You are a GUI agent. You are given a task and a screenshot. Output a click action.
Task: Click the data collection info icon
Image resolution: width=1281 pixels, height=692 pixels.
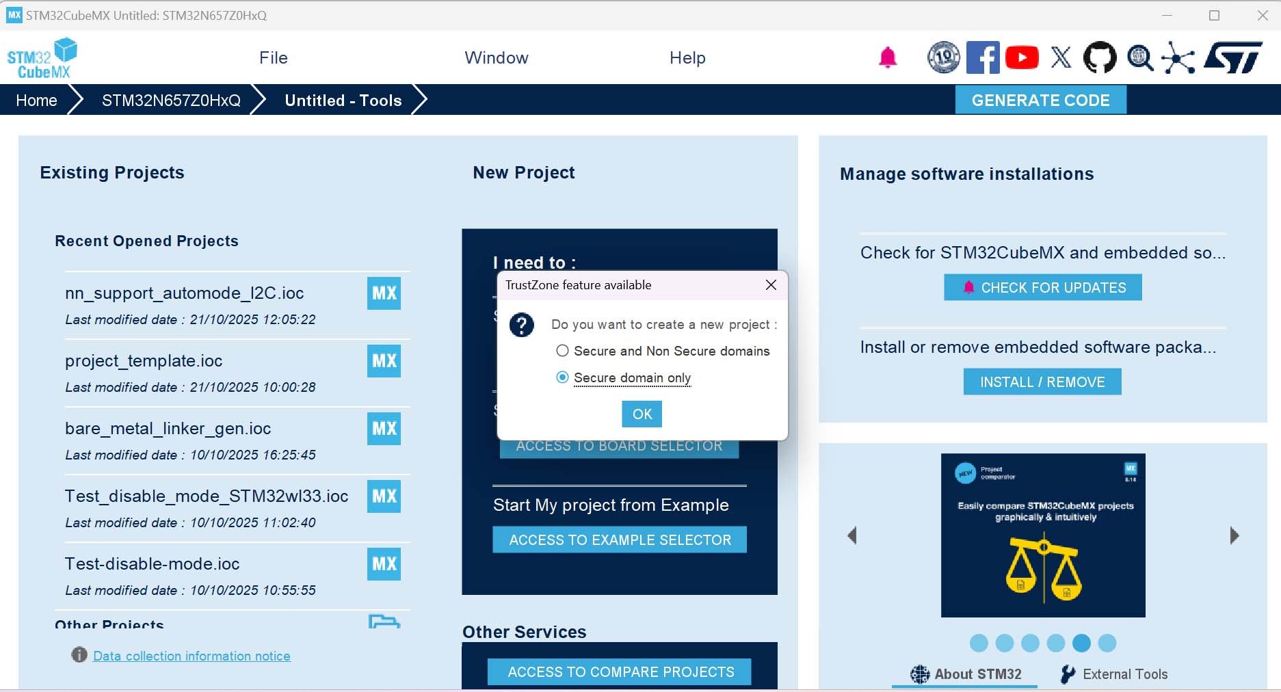point(79,655)
